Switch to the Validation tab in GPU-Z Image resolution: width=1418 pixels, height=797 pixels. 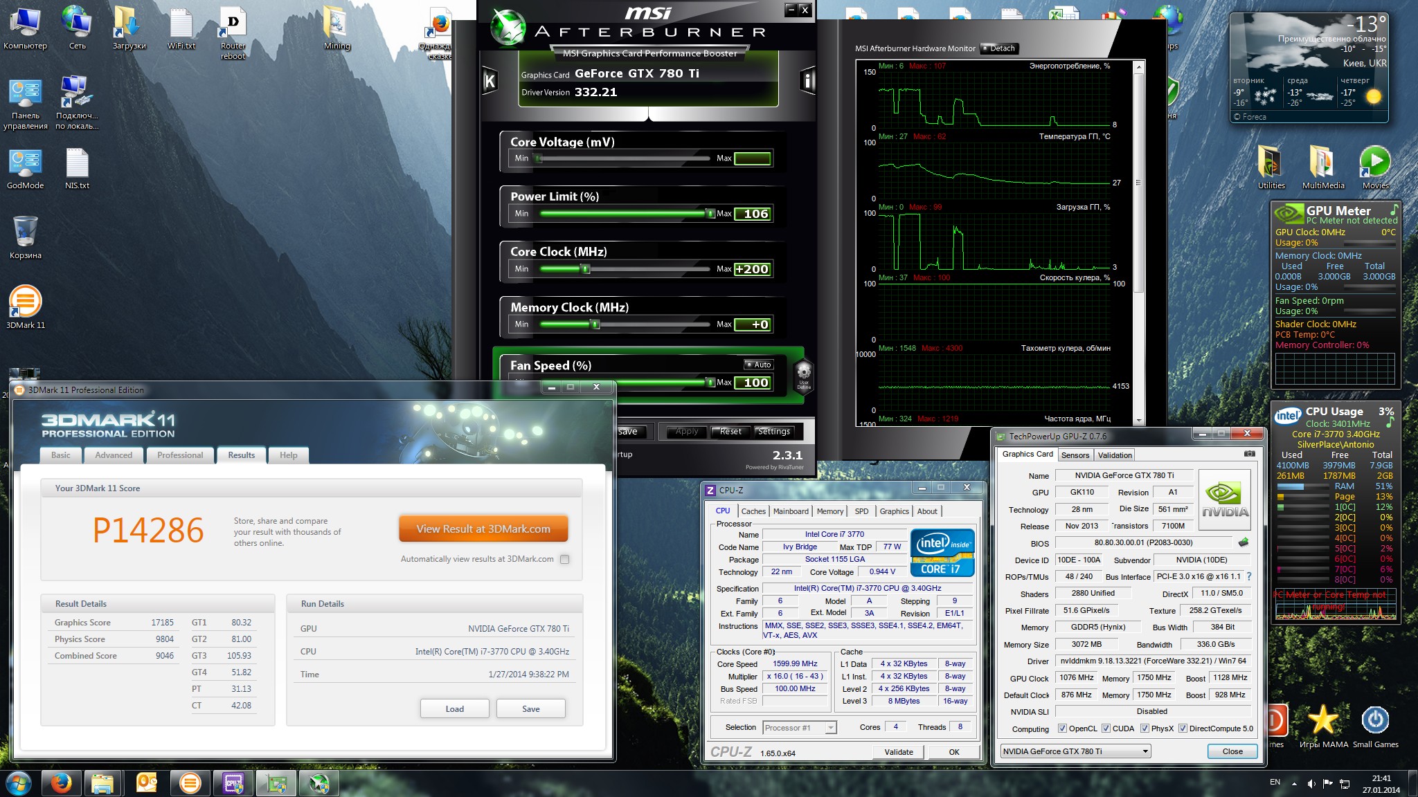click(x=1115, y=455)
